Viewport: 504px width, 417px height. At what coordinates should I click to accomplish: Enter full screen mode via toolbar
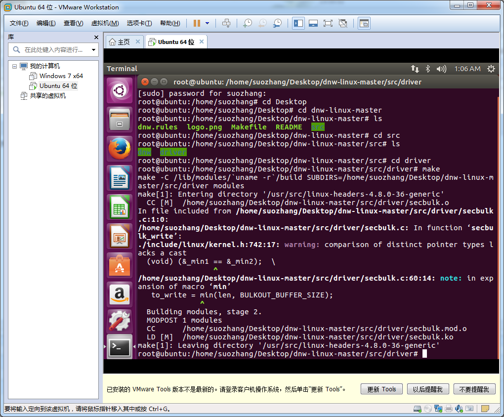coord(328,23)
